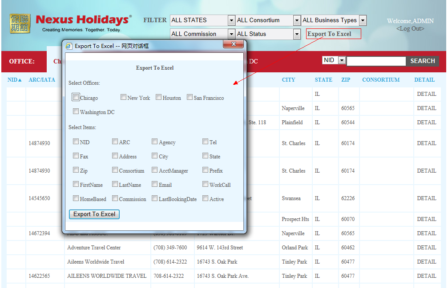Select the Consortium item checkbox
Image resolution: width=448 pixels, height=288 pixels.
[115, 170]
